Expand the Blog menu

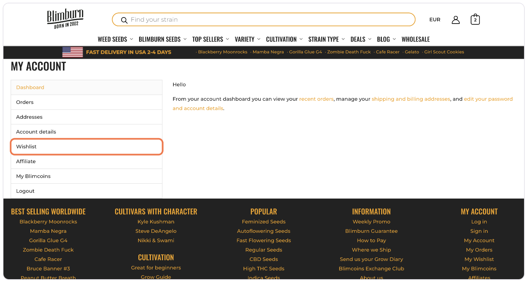click(x=386, y=39)
